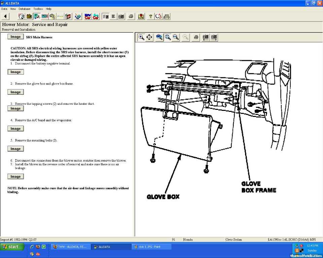Click the New Car toolbar icon

[87, 16]
